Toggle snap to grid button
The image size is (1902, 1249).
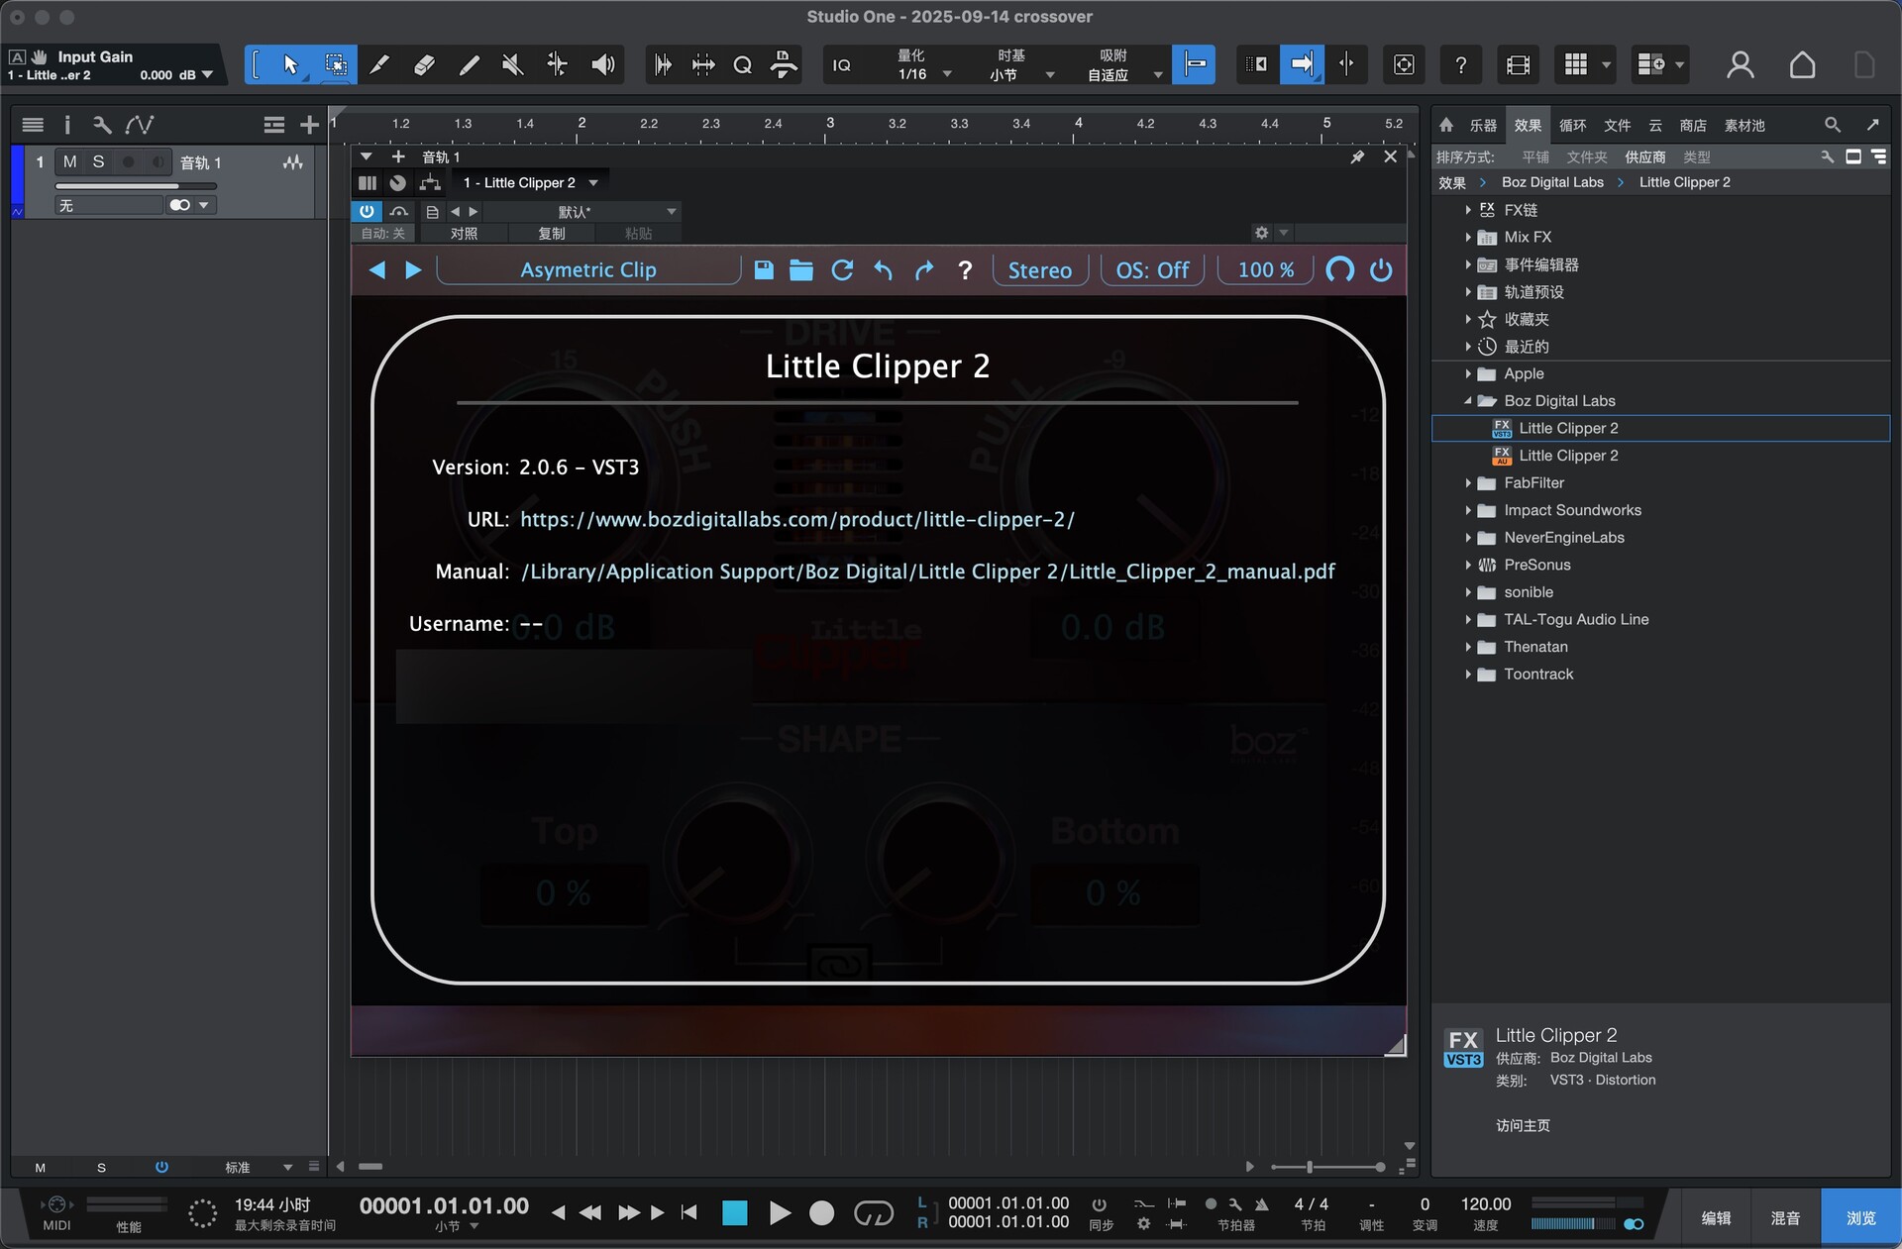(x=1194, y=65)
